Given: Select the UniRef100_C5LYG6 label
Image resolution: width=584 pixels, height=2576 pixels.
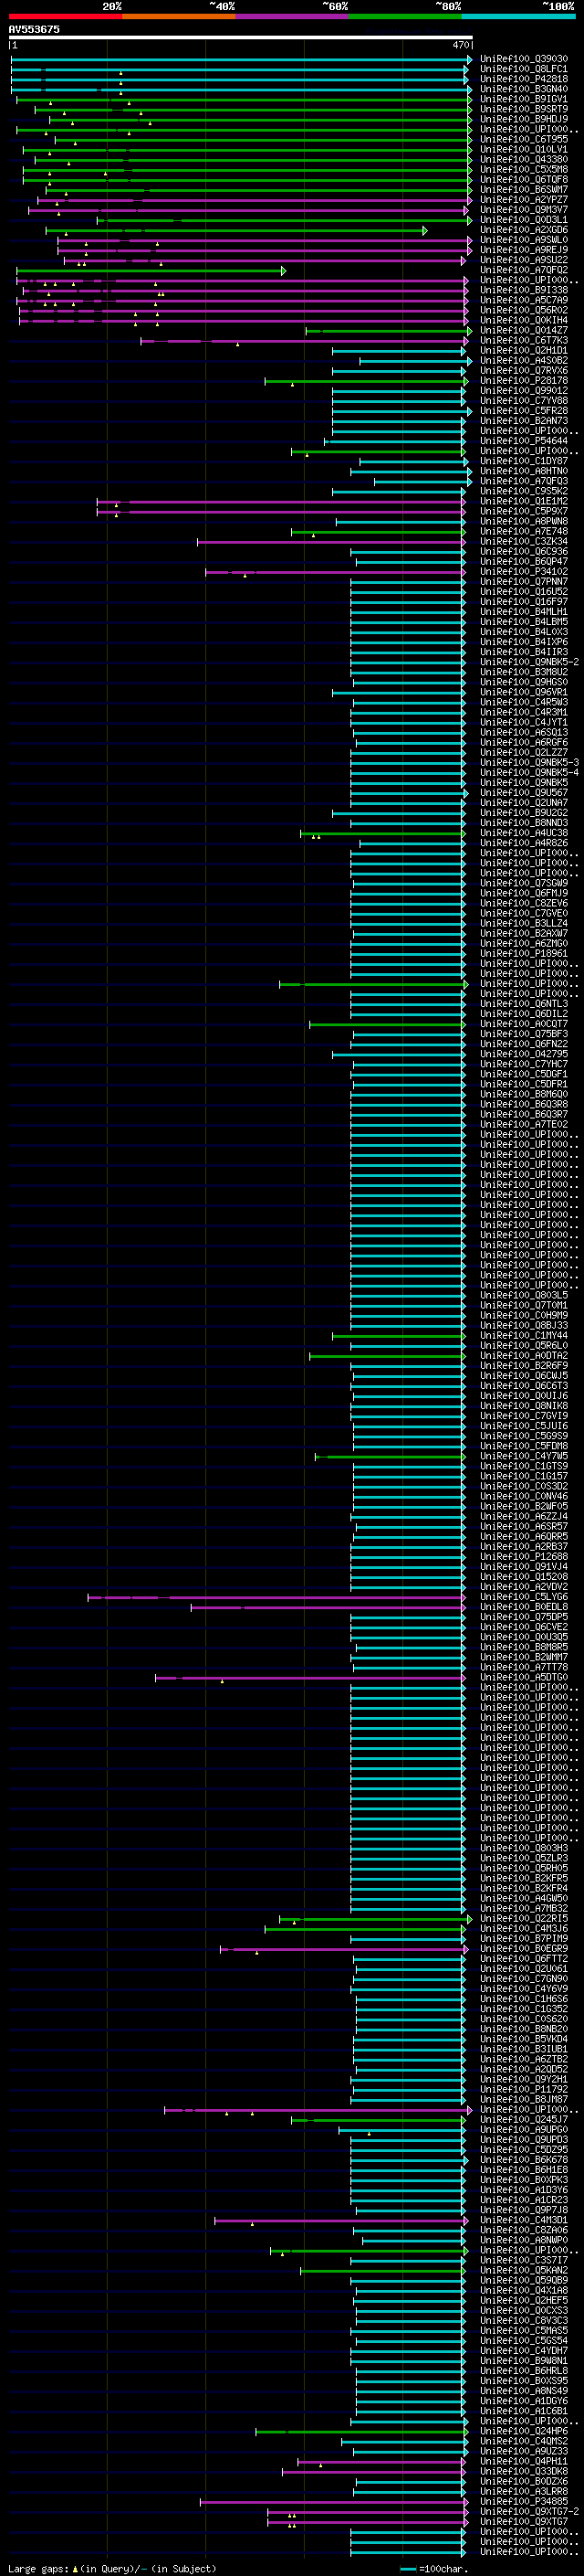Looking at the screenshot, I should point(523,1596).
